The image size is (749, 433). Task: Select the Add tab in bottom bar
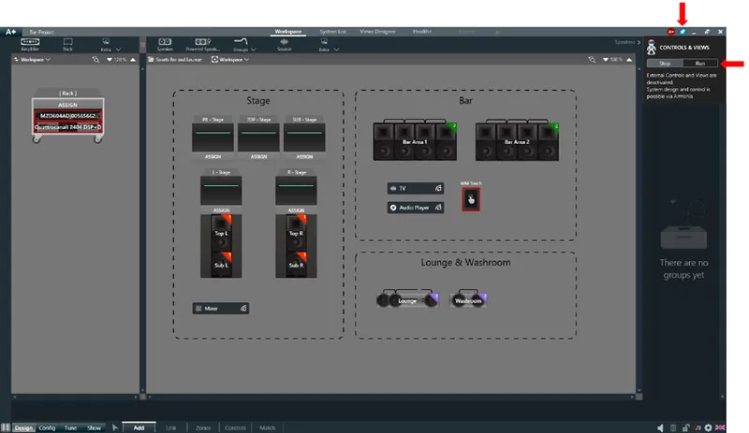[x=139, y=427]
